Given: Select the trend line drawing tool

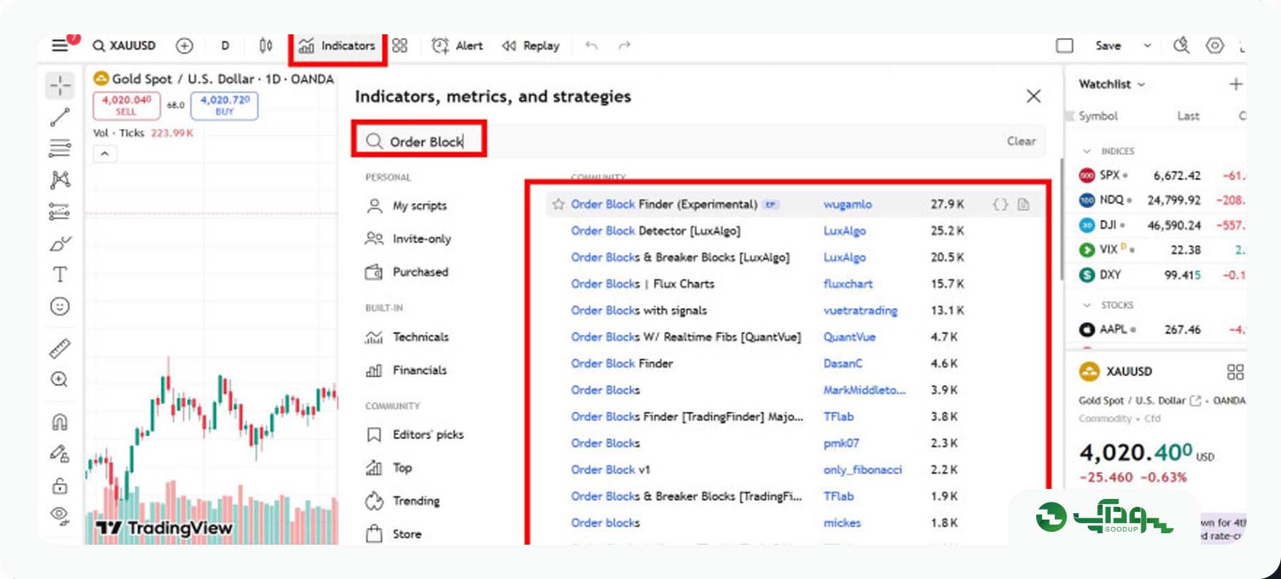Looking at the screenshot, I should [60, 117].
